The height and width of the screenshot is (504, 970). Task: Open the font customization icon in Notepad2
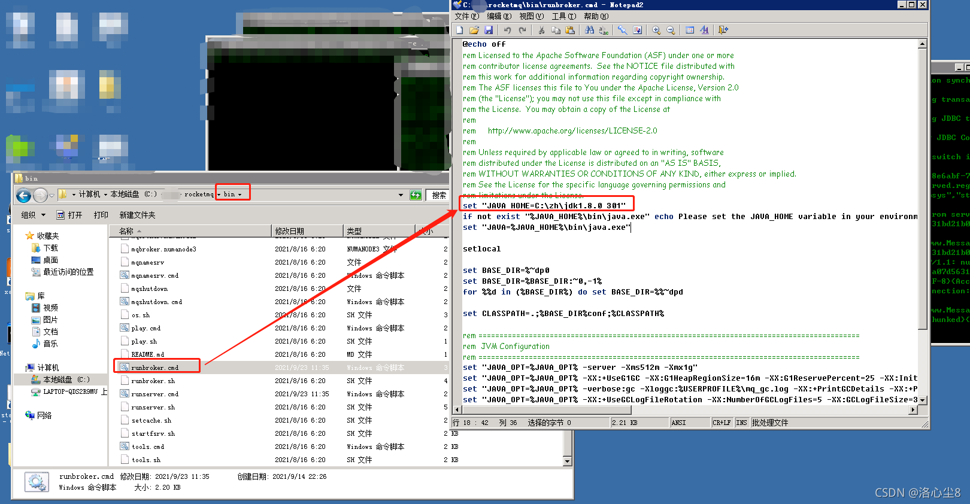pyautogui.click(x=704, y=30)
